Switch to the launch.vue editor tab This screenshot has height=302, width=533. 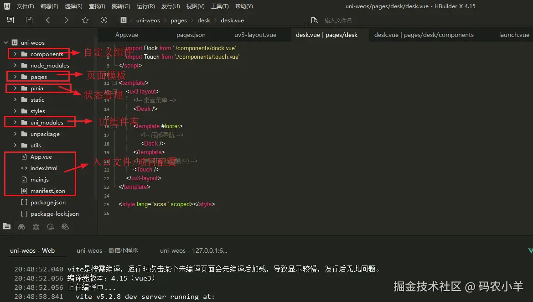pyautogui.click(x=514, y=35)
